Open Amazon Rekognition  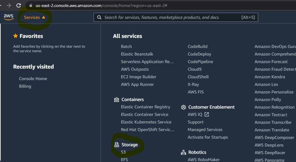(x=274, y=107)
